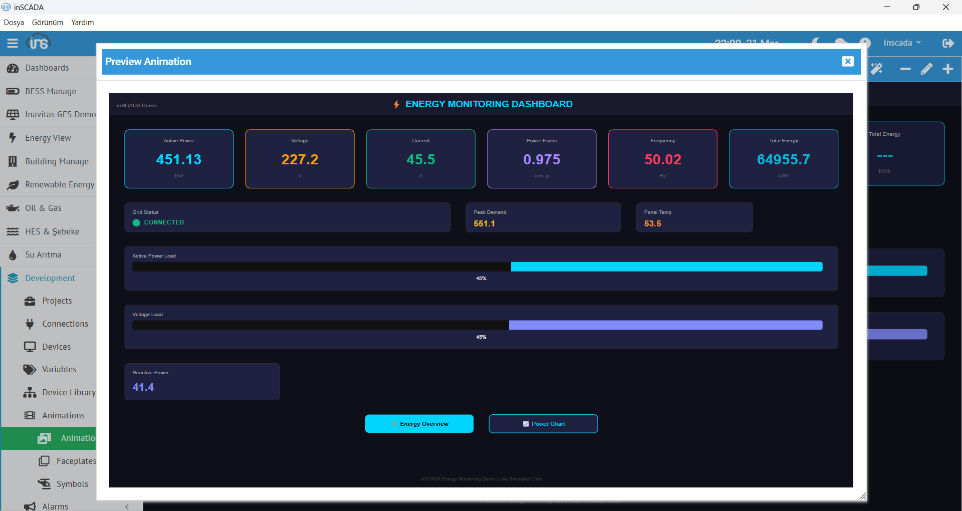Image resolution: width=962 pixels, height=511 pixels.
Task: Close the Preview Animation dialog
Action: coord(847,61)
